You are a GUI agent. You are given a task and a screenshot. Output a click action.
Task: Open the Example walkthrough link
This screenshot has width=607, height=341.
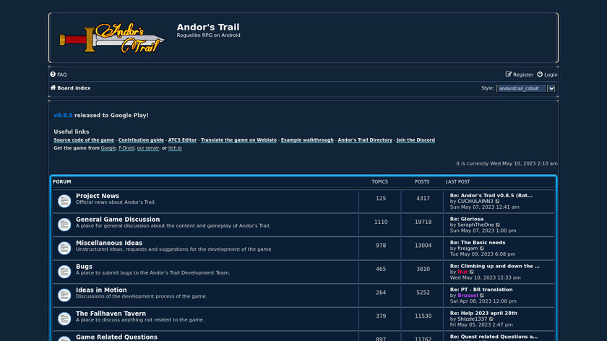tap(307, 140)
